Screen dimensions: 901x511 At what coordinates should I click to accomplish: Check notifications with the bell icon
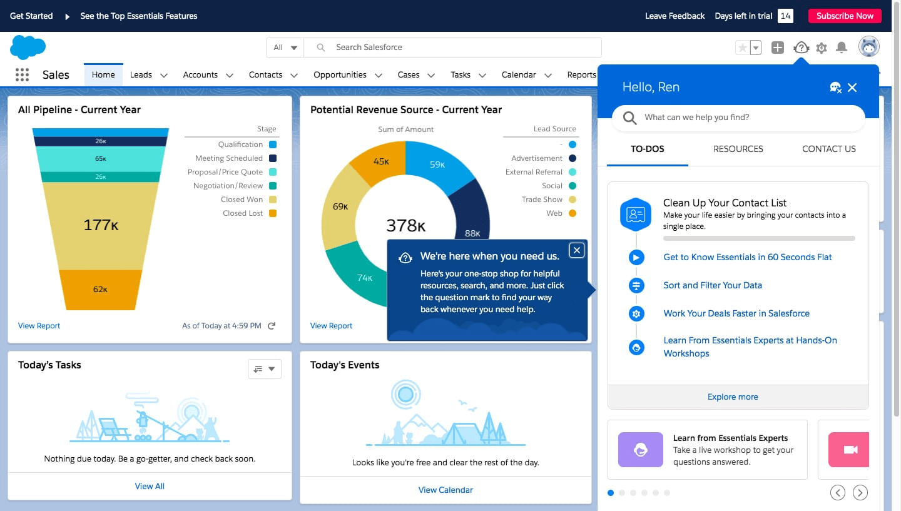842,47
